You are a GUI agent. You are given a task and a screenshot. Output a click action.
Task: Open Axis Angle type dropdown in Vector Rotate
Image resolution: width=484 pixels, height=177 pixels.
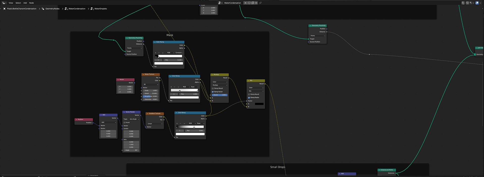click(134, 119)
